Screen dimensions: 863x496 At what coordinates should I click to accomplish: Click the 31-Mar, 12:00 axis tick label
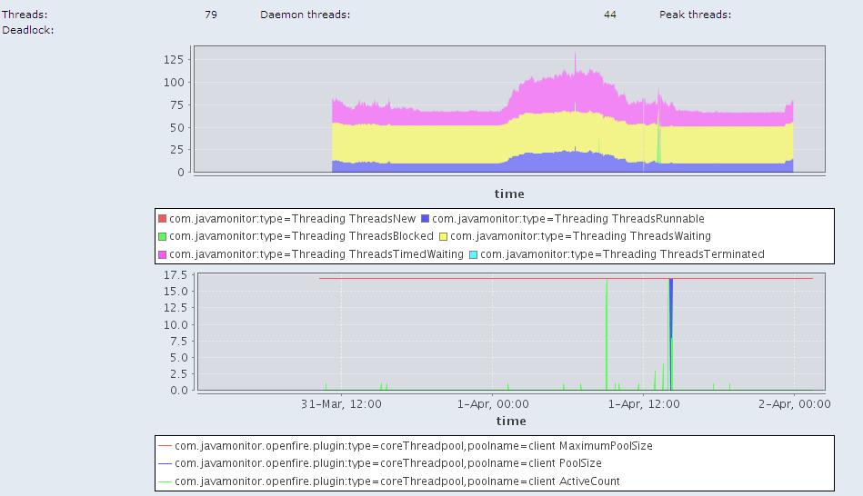click(x=341, y=404)
